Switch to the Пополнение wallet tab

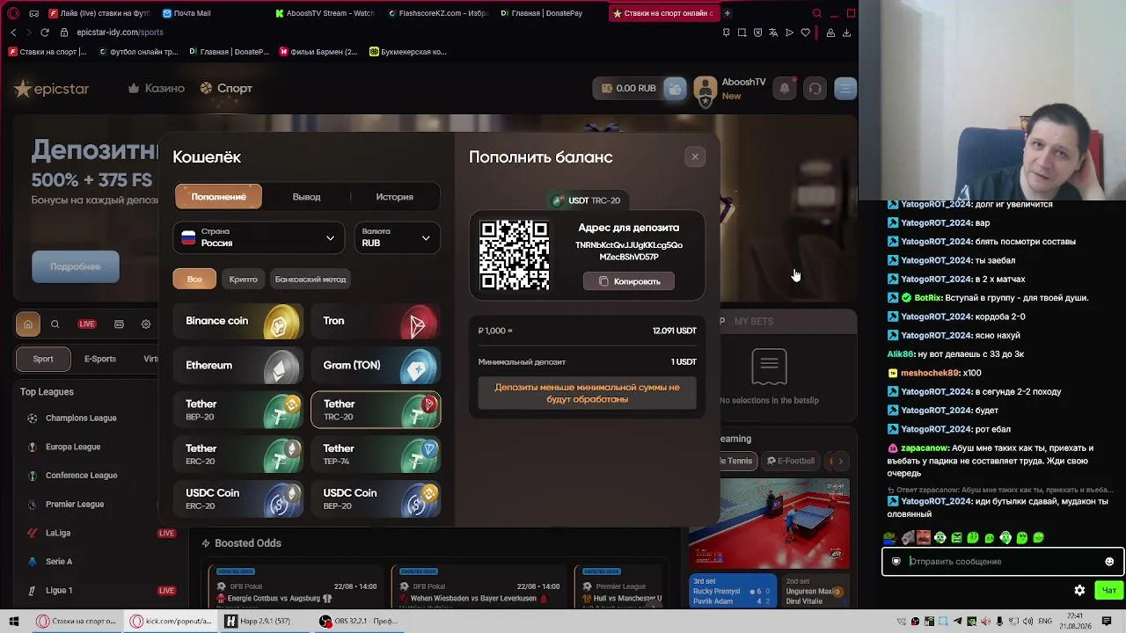point(218,197)
